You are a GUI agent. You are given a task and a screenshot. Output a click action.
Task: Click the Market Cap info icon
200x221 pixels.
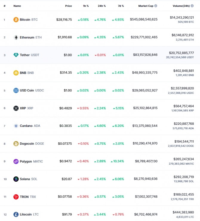coord(156,6)
